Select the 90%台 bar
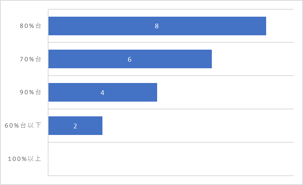 [x=102, y=92]
